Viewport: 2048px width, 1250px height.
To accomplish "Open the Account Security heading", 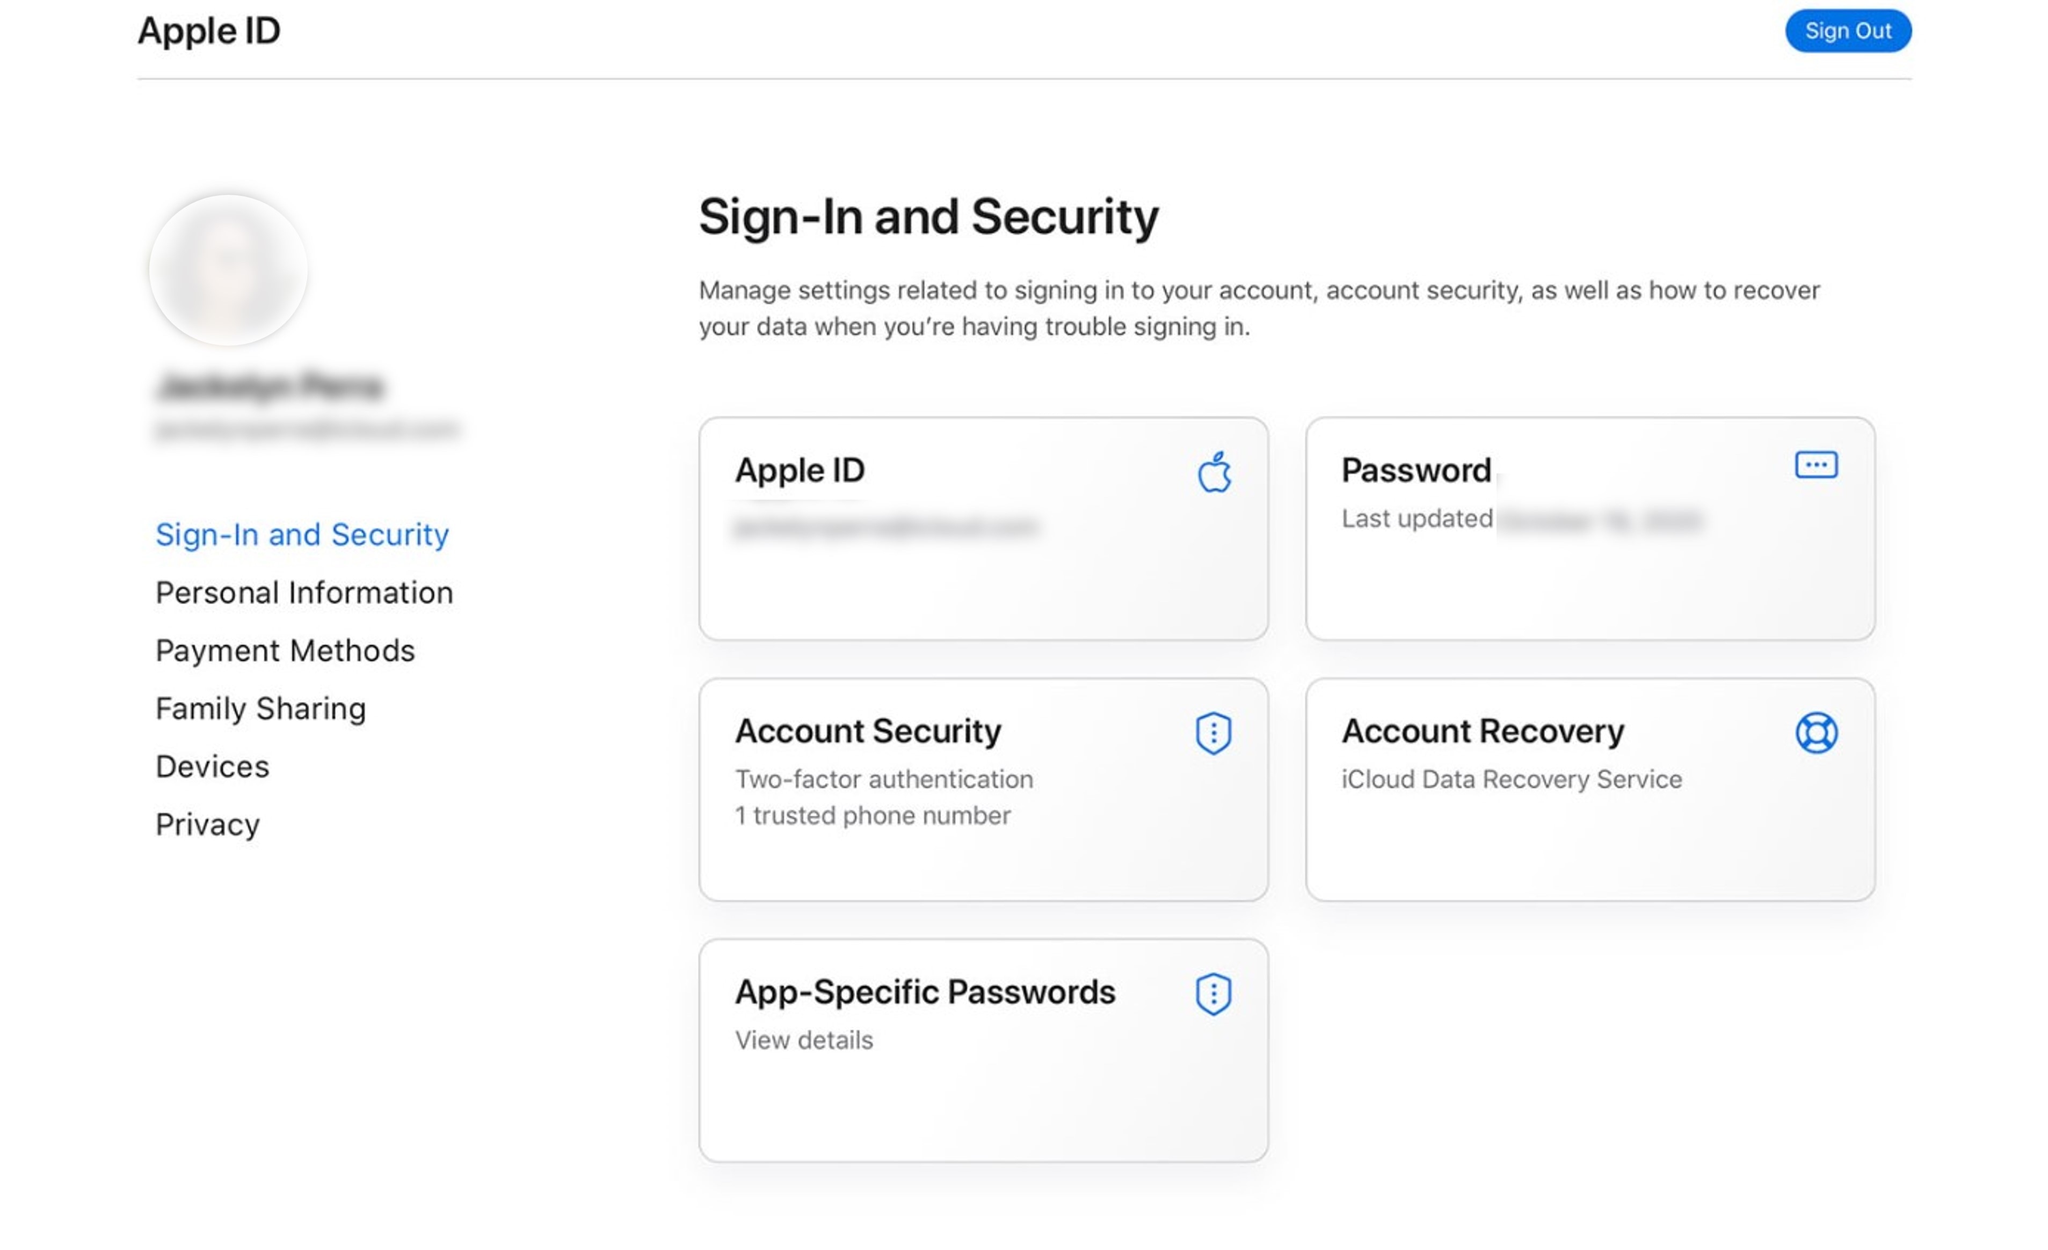I will pos(868,731).
